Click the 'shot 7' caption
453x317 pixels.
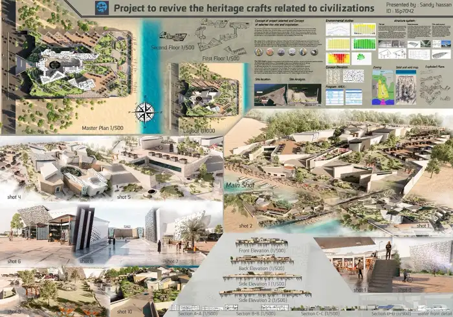tap(171, 261)
